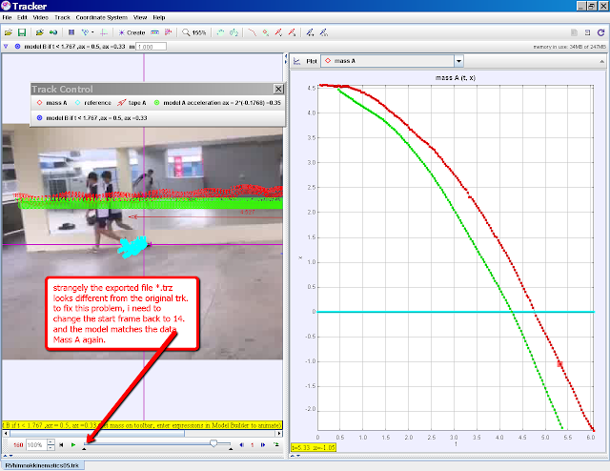Click the Create track button
This screenshot has height=471, width=610.
tap(132, 32)
